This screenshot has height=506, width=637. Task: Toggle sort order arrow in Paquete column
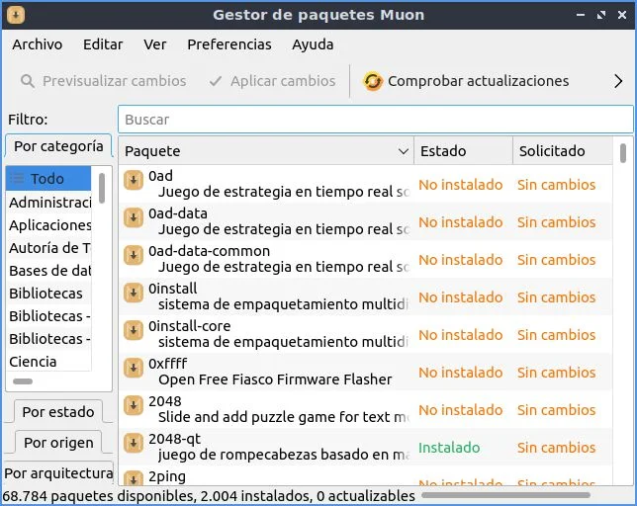403,151
